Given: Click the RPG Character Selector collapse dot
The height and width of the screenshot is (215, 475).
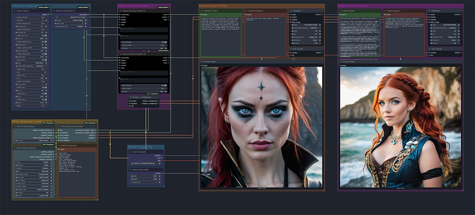Looking at the screenshot, I should click(15, 148).
